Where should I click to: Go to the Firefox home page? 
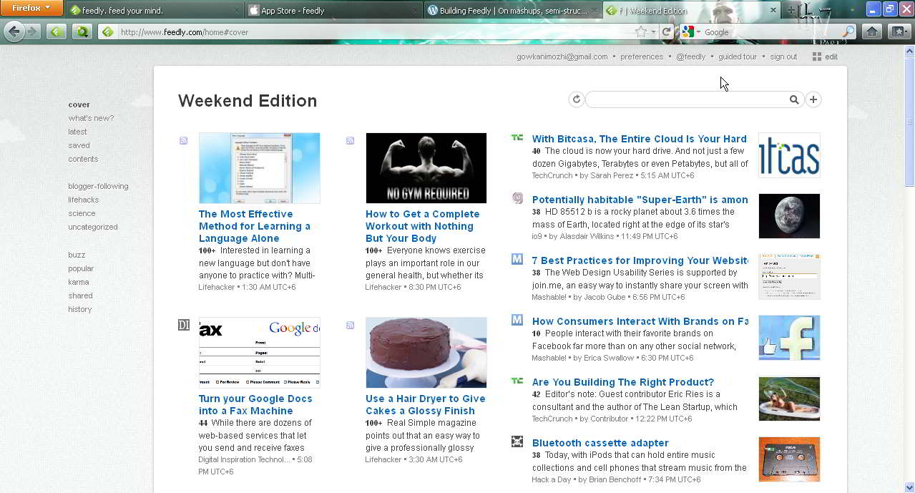(871, 31)
